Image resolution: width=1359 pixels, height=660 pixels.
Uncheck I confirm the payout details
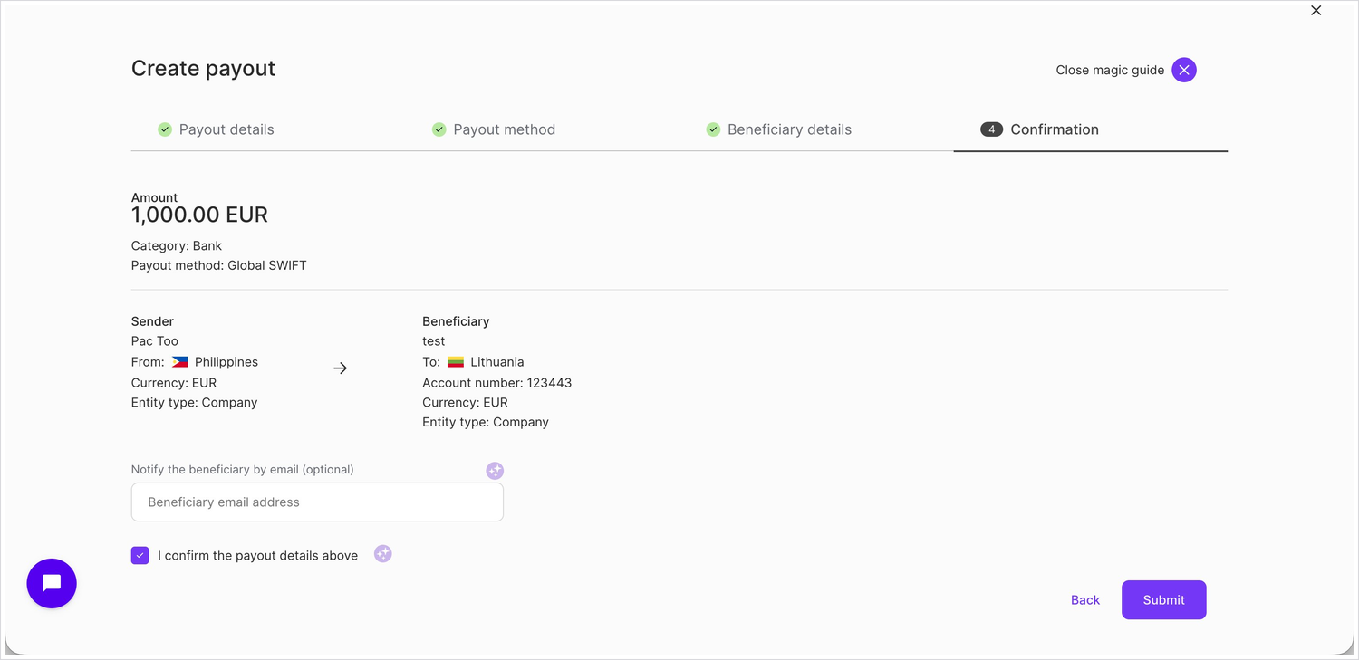[x=140, y=555]
